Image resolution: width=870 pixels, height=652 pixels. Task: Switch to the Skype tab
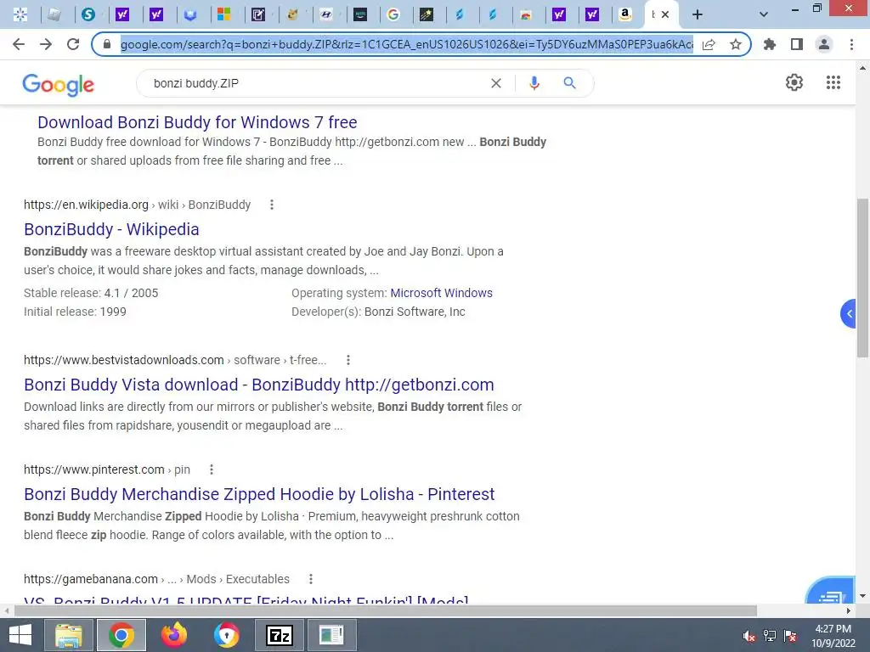click(x=88, y=14)
